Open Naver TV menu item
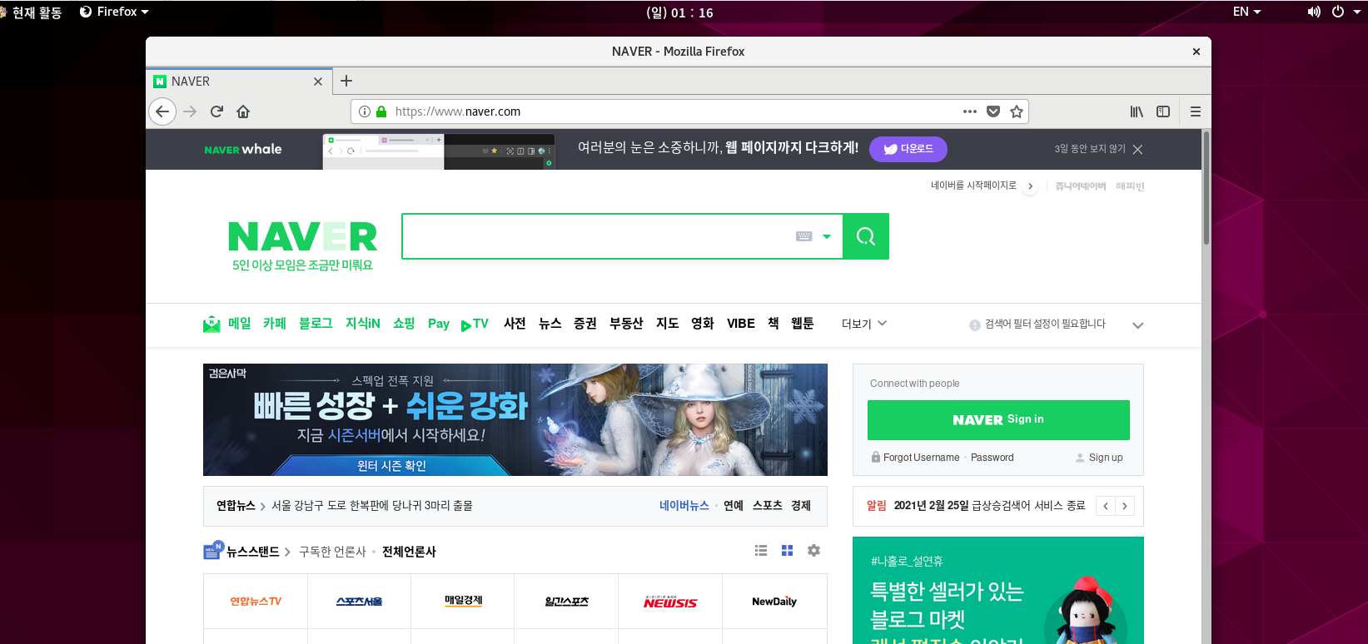1368x644 pixels. (x=475, y=324)
